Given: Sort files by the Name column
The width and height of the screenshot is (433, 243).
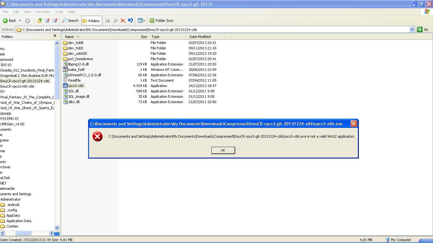Looking at the screenshot, I should (90, 37).
